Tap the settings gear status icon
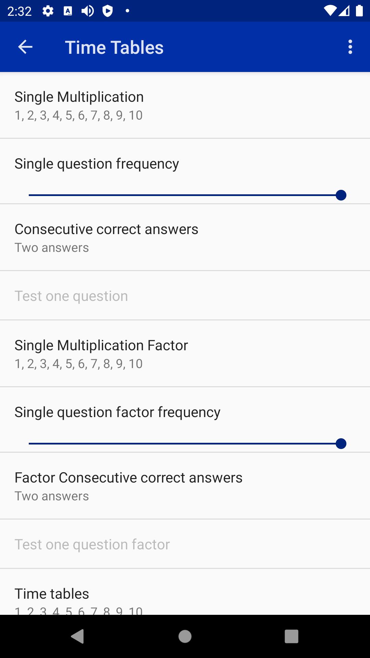The height and width of the screenshot is (658, 370). (48, 11)
